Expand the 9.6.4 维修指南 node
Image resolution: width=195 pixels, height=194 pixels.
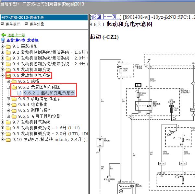tap(8, 105)
